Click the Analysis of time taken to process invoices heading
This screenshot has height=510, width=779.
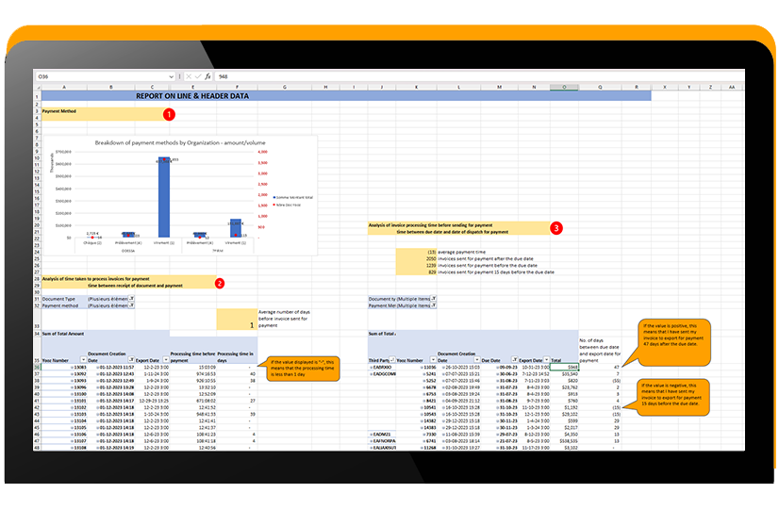(x=96, y=279)
